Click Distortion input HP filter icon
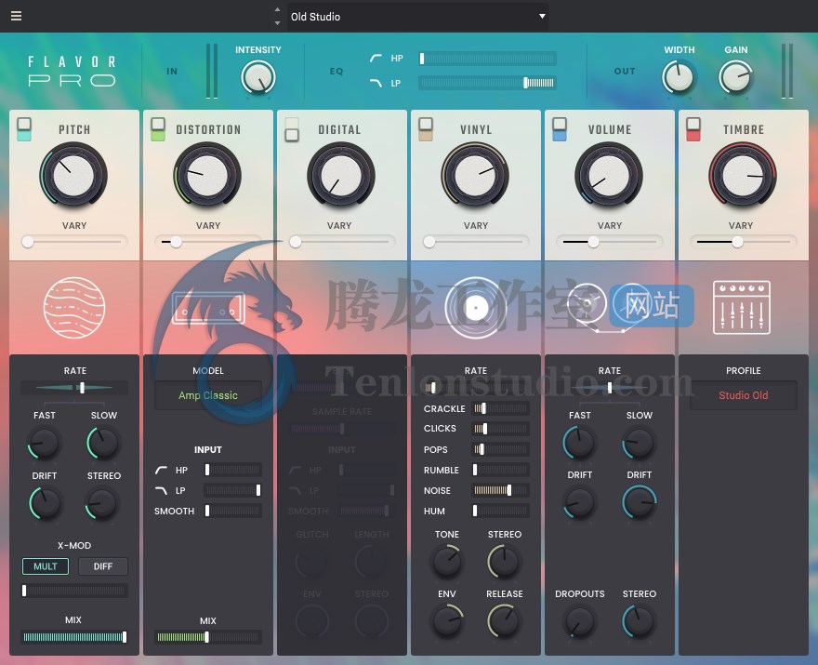 click(161, 471)
